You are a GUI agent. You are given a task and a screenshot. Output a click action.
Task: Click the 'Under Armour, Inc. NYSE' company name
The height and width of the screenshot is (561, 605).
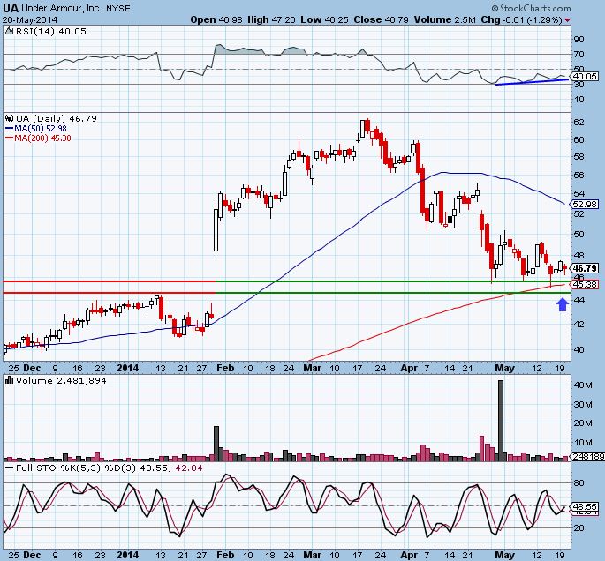pos(76,9)
